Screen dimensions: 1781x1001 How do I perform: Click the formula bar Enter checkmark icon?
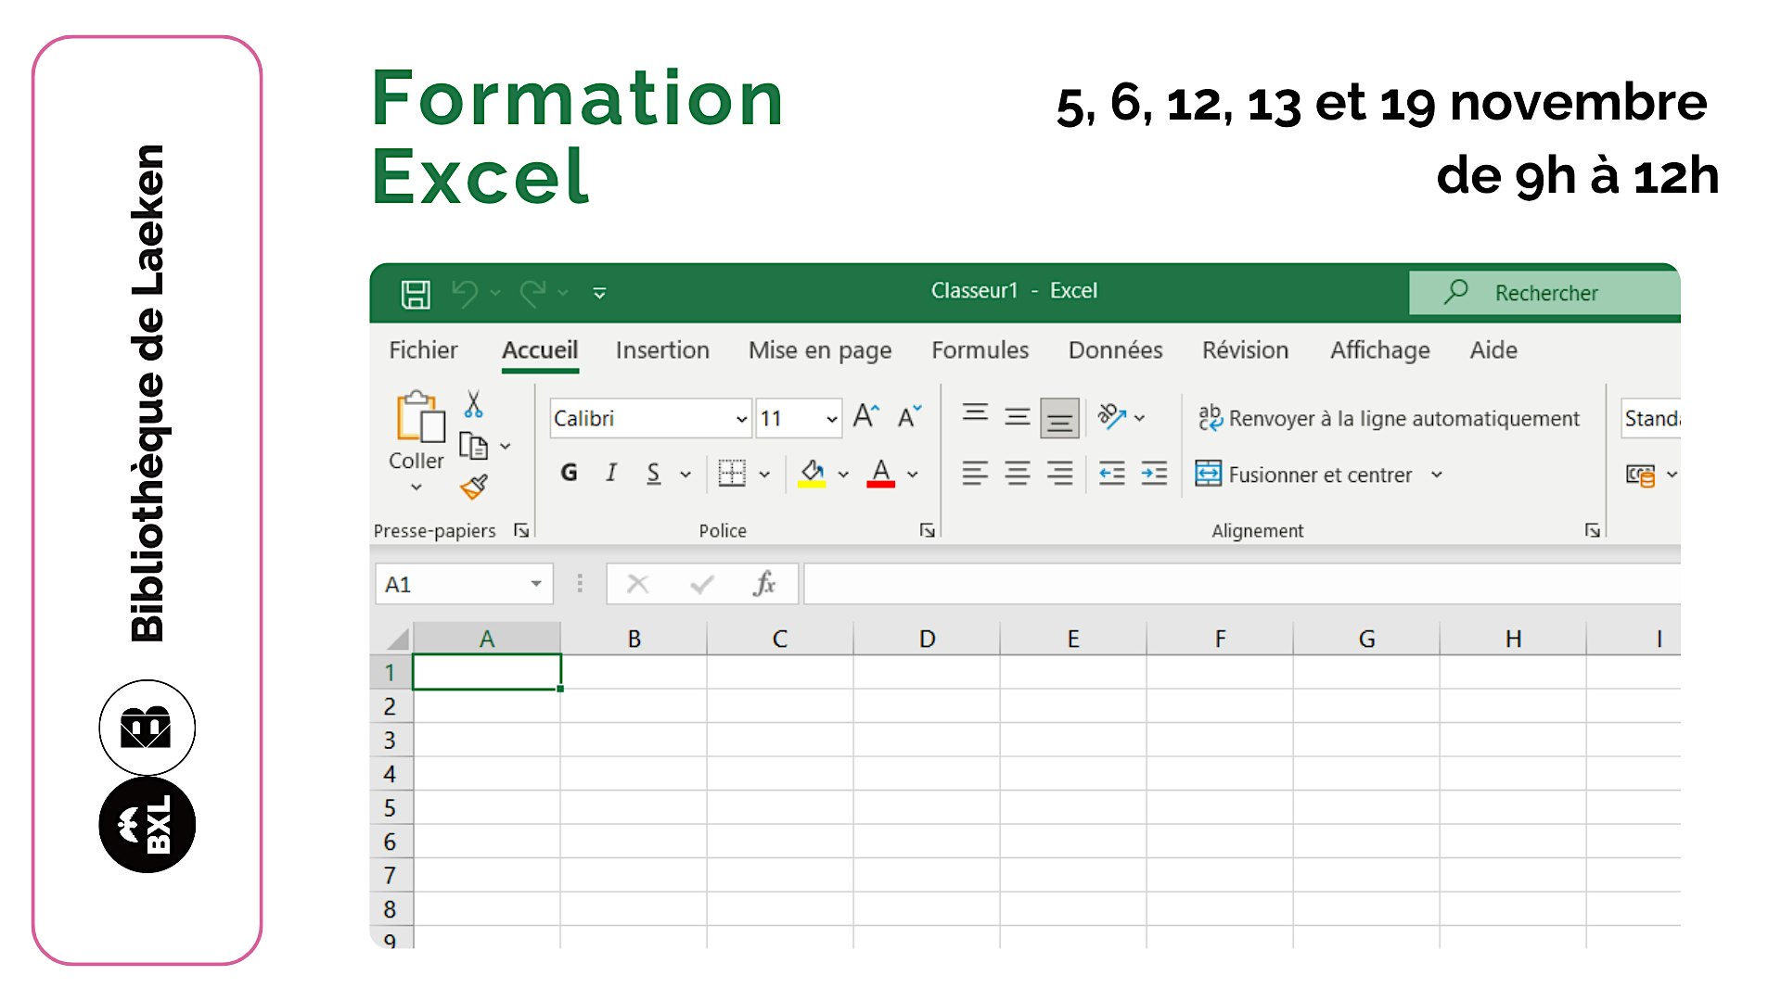click(702, 584)
